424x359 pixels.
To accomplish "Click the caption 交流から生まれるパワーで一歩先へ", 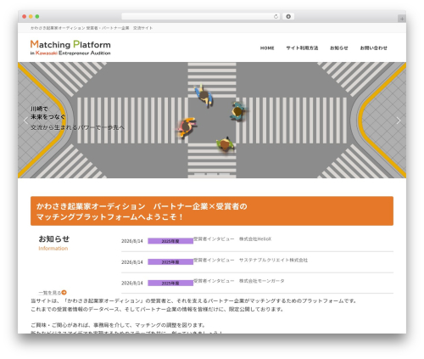I will pyautogui.click(x=77, y=127).
